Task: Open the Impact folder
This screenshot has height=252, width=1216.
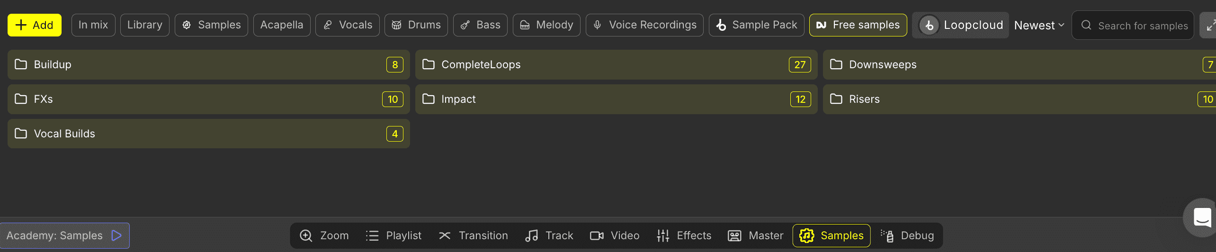Action: click(616, 99)
